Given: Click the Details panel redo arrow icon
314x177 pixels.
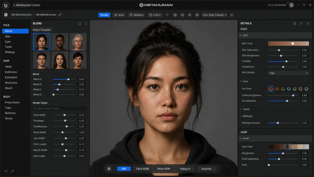Looking at the screenshot, I should click(x=308, y=23).
